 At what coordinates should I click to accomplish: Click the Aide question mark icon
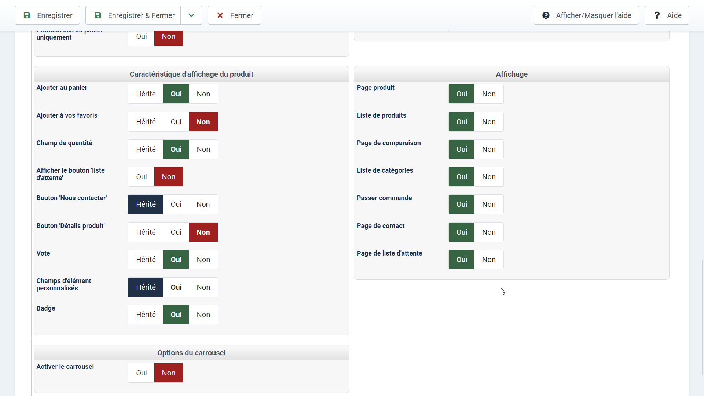point(657,15)
